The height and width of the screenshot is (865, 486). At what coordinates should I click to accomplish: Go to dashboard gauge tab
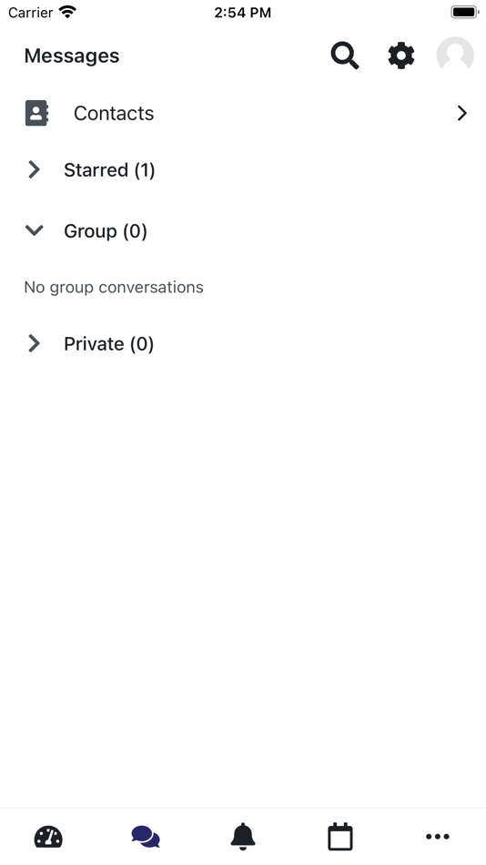(x=48, y=837)
